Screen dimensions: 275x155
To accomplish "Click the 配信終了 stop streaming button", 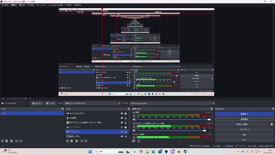I will (x=244, y=114).
